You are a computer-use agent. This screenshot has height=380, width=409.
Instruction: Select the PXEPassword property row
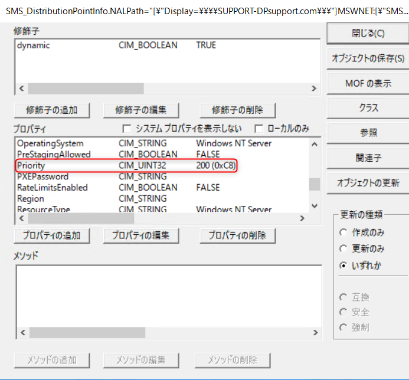click(x=162, y=176)
